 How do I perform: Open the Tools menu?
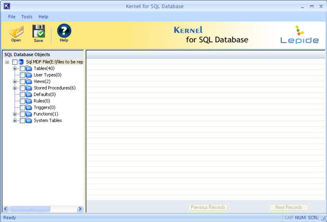click(x=27, y=17)
